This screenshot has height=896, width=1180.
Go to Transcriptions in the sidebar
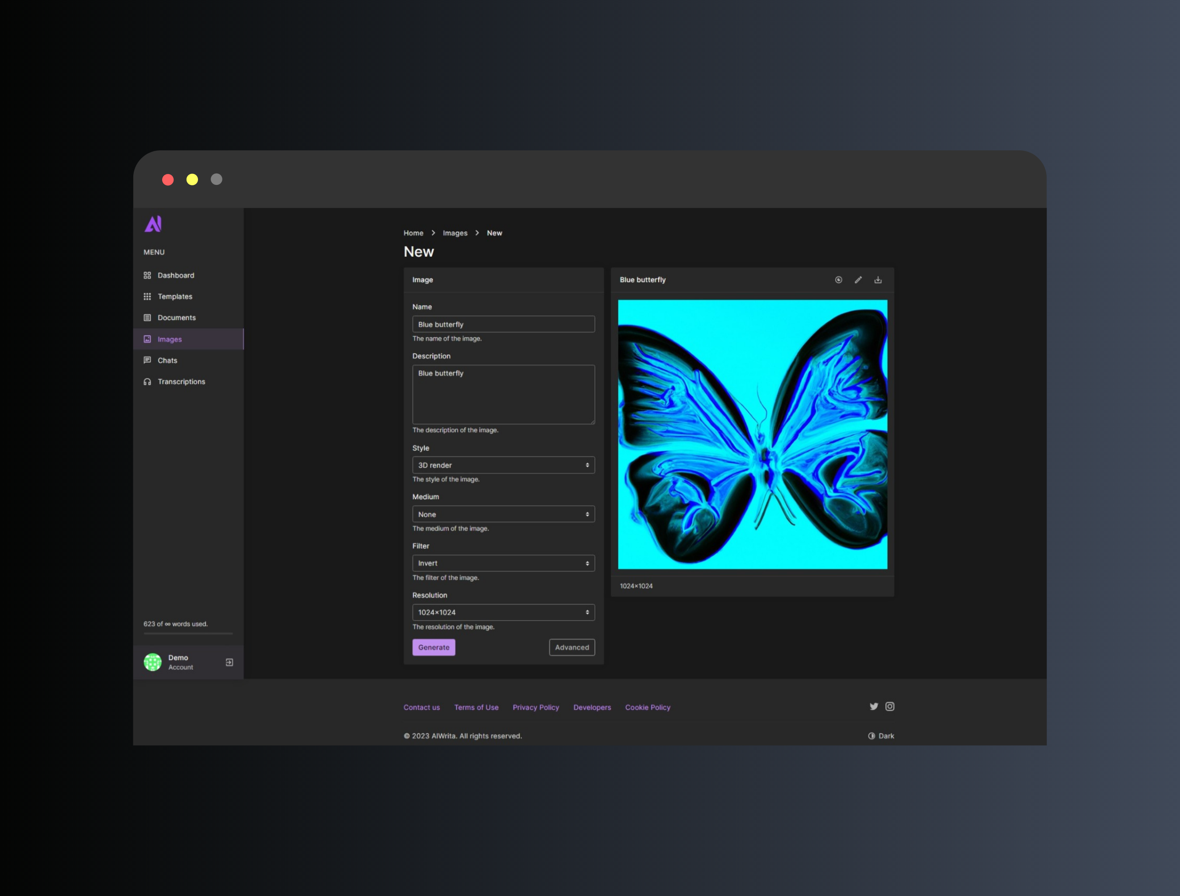[x=181, y=381]
